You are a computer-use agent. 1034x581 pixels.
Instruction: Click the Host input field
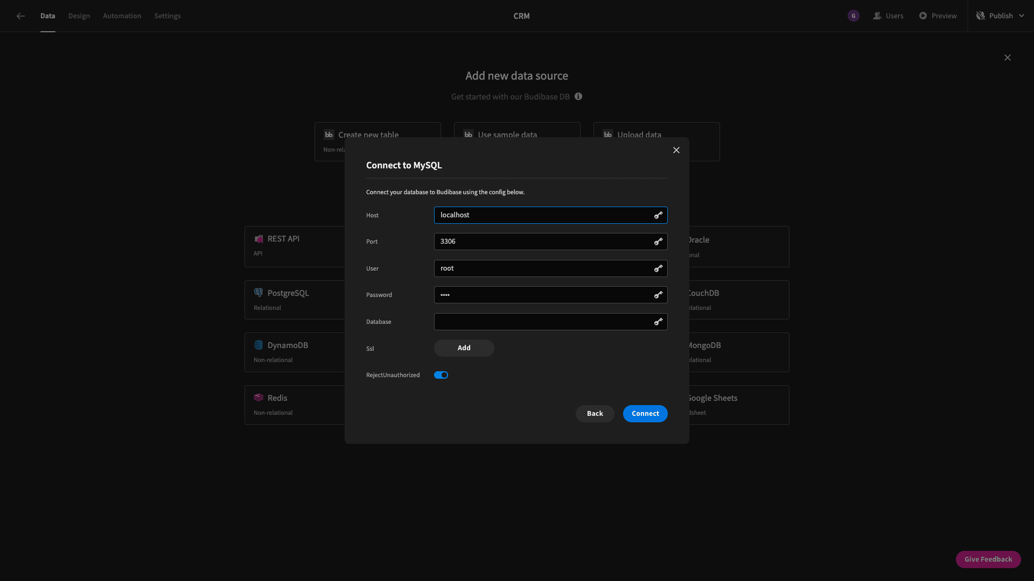[x=550, y=215]
